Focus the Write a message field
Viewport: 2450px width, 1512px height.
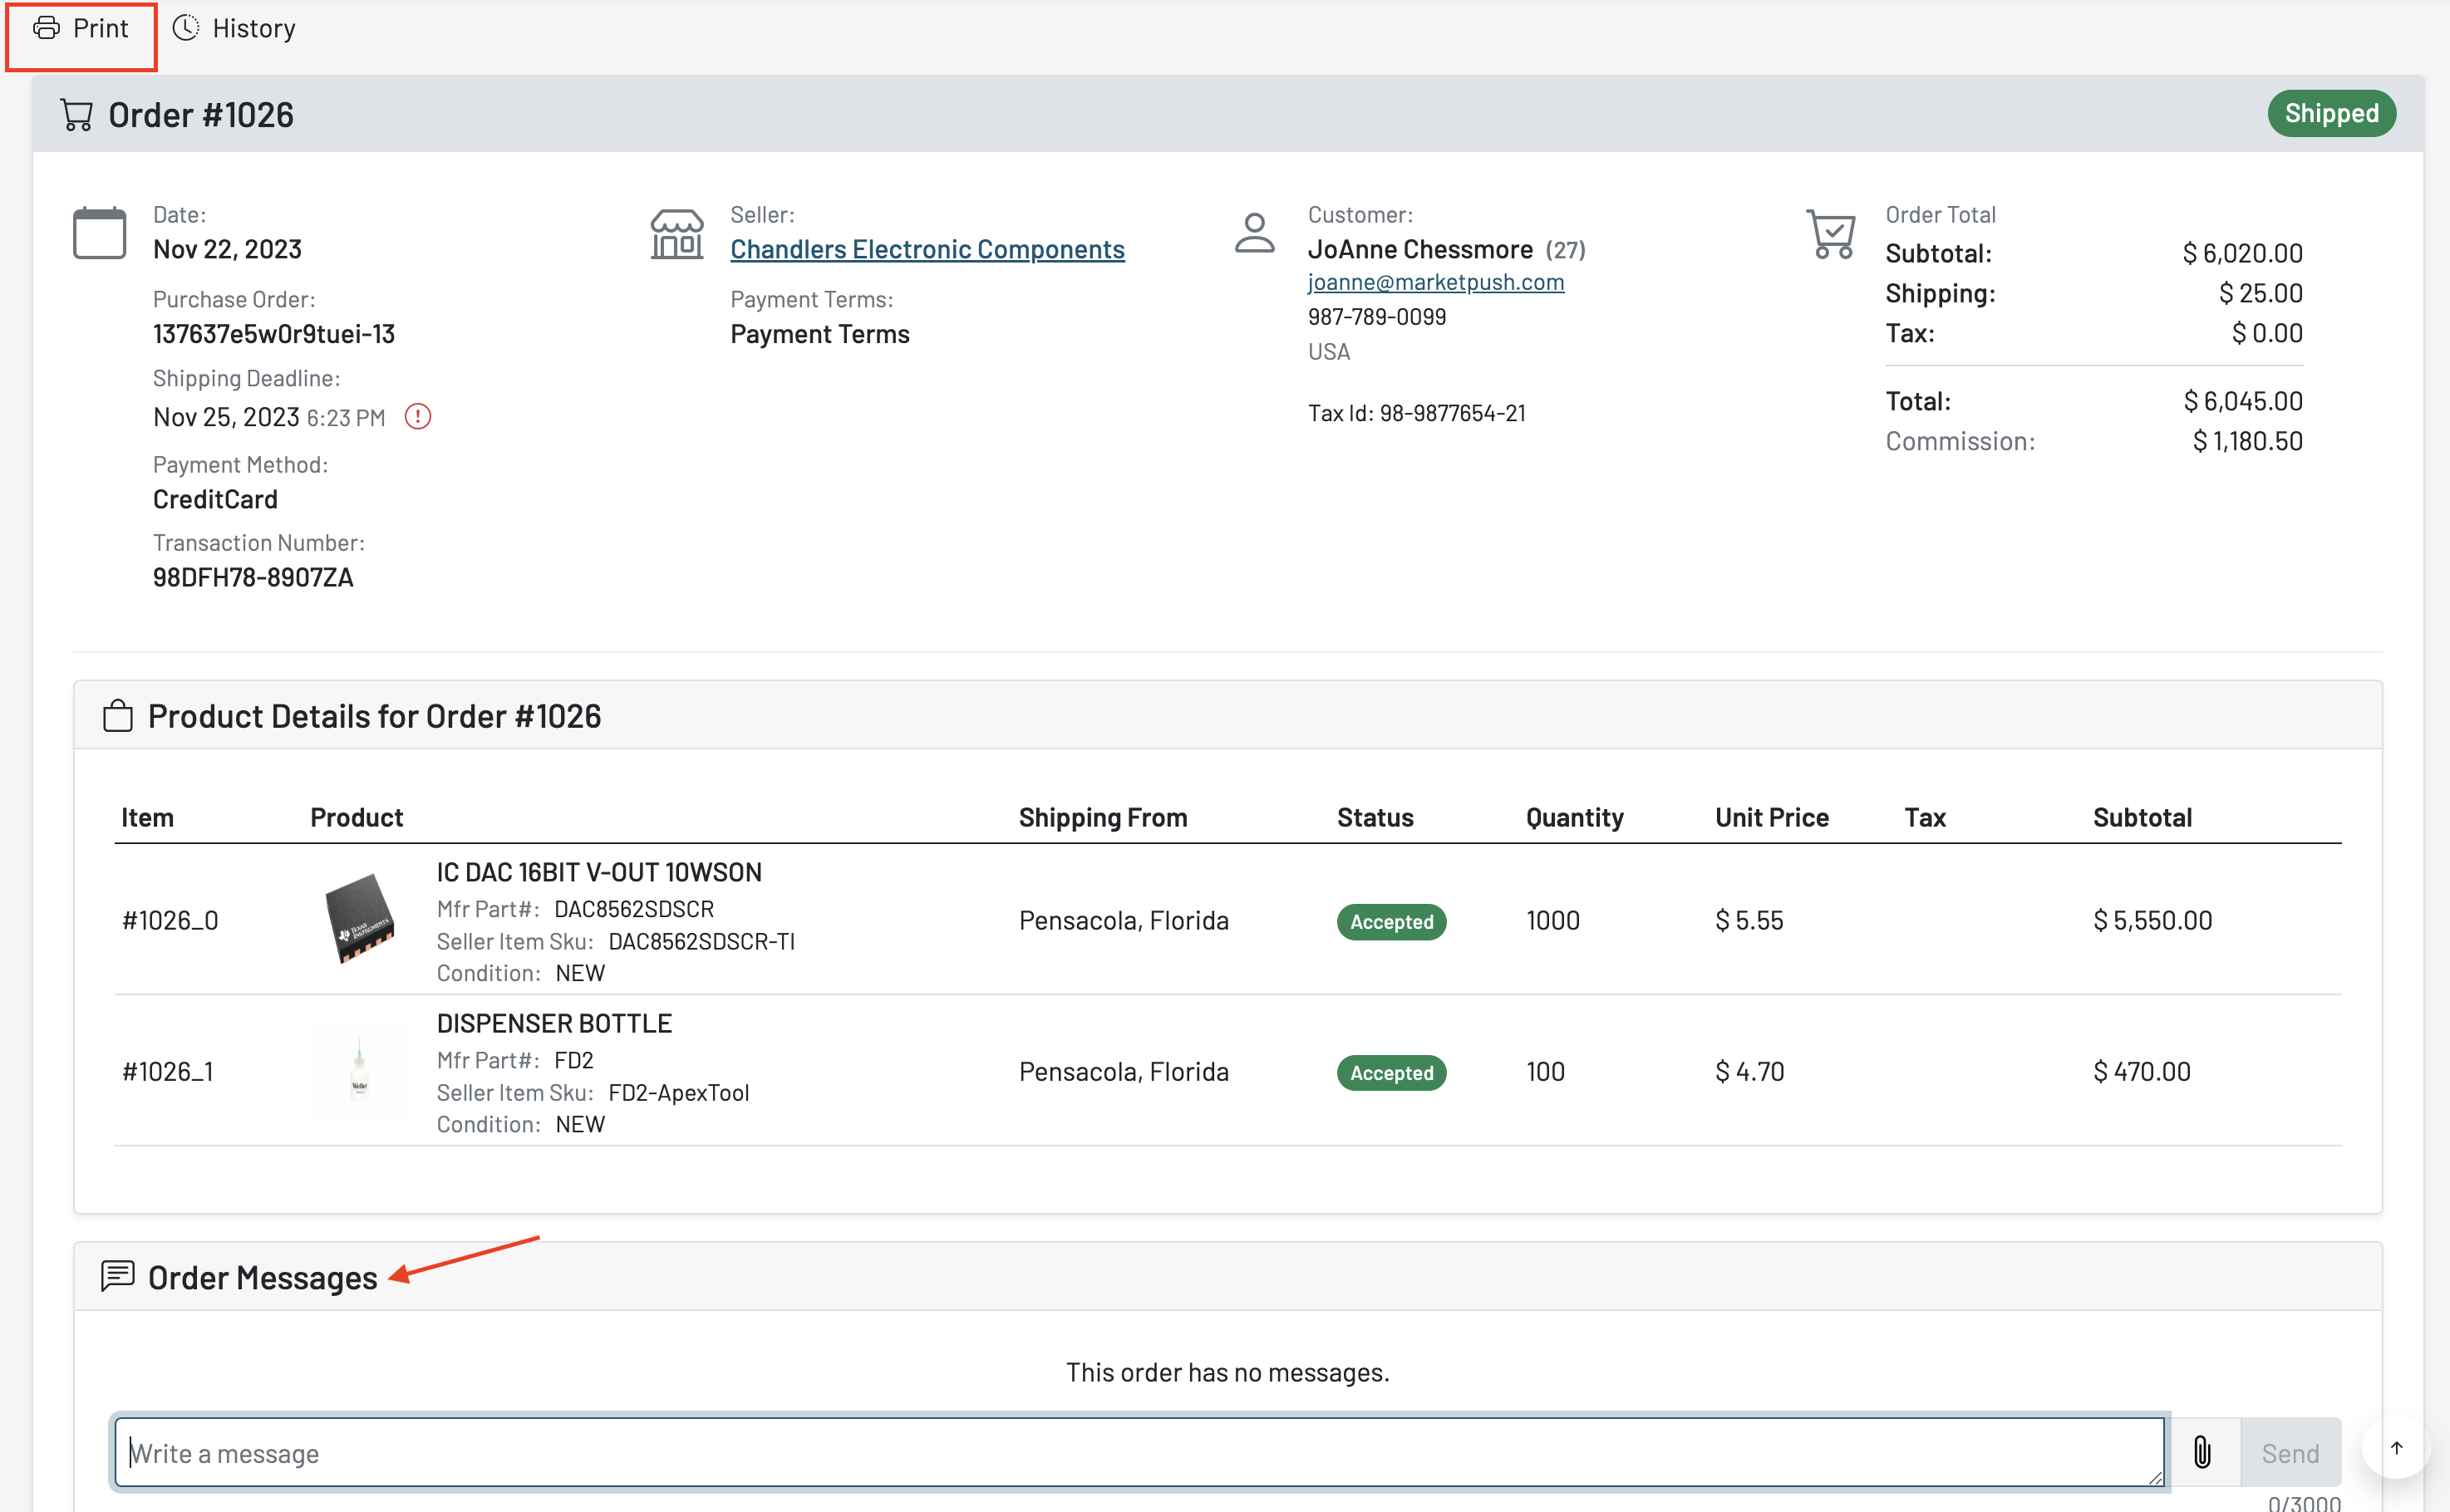coord(1138,1452)
